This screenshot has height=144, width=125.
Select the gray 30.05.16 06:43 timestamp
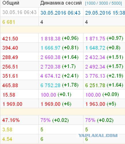tap(19, 12)
